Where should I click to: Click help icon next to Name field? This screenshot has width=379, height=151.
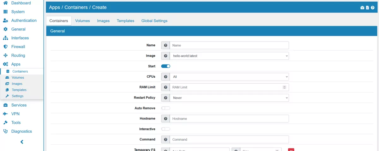[x=165, y=45]
